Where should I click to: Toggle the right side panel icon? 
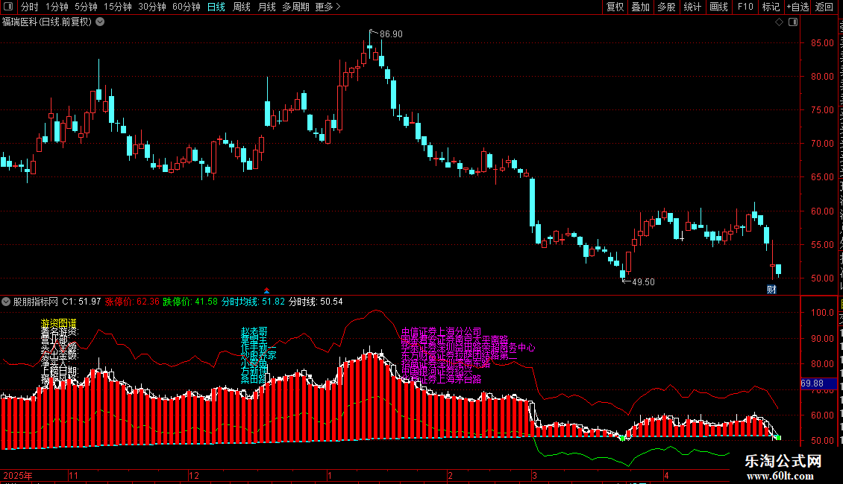pos(793,22)
